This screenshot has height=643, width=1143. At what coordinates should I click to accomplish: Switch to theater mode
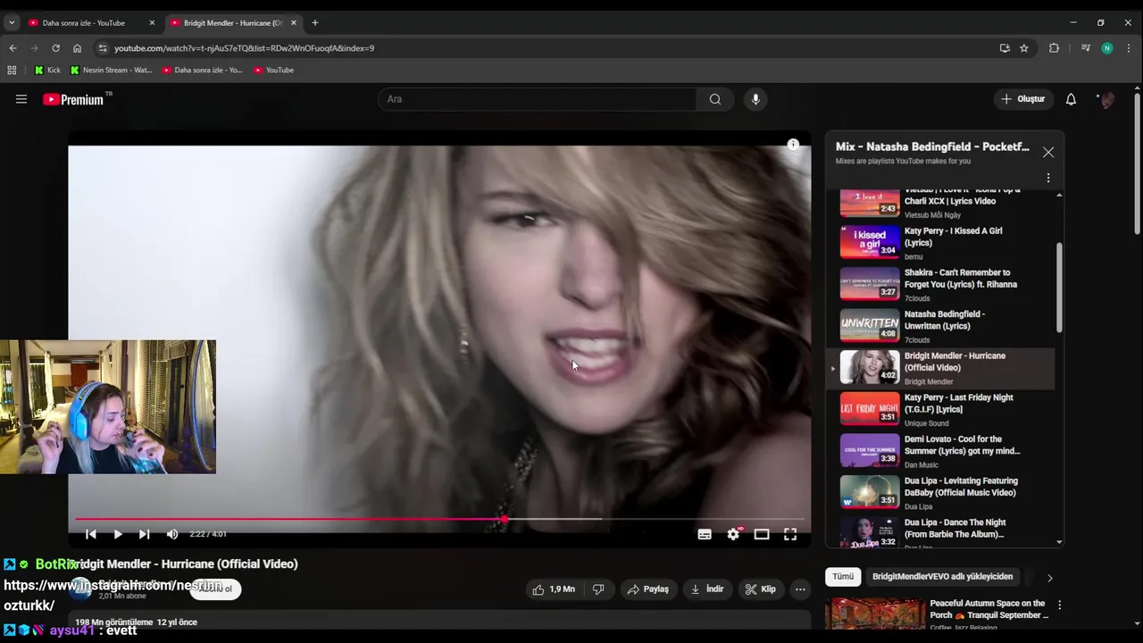tap(762, 534)
